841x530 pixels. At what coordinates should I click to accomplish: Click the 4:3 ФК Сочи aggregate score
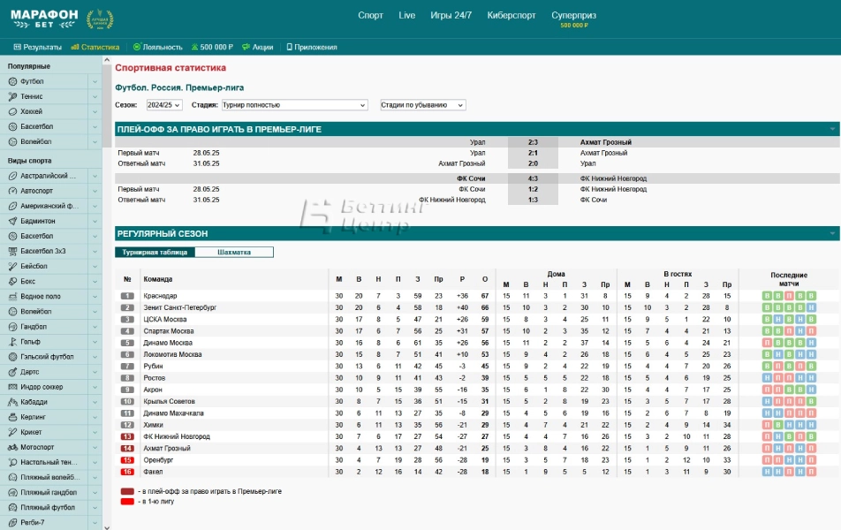point(533,178)
